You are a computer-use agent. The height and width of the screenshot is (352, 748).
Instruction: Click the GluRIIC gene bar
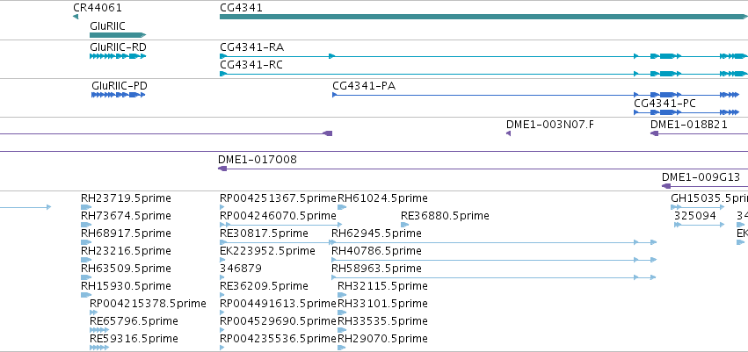(x=118, y=35)
